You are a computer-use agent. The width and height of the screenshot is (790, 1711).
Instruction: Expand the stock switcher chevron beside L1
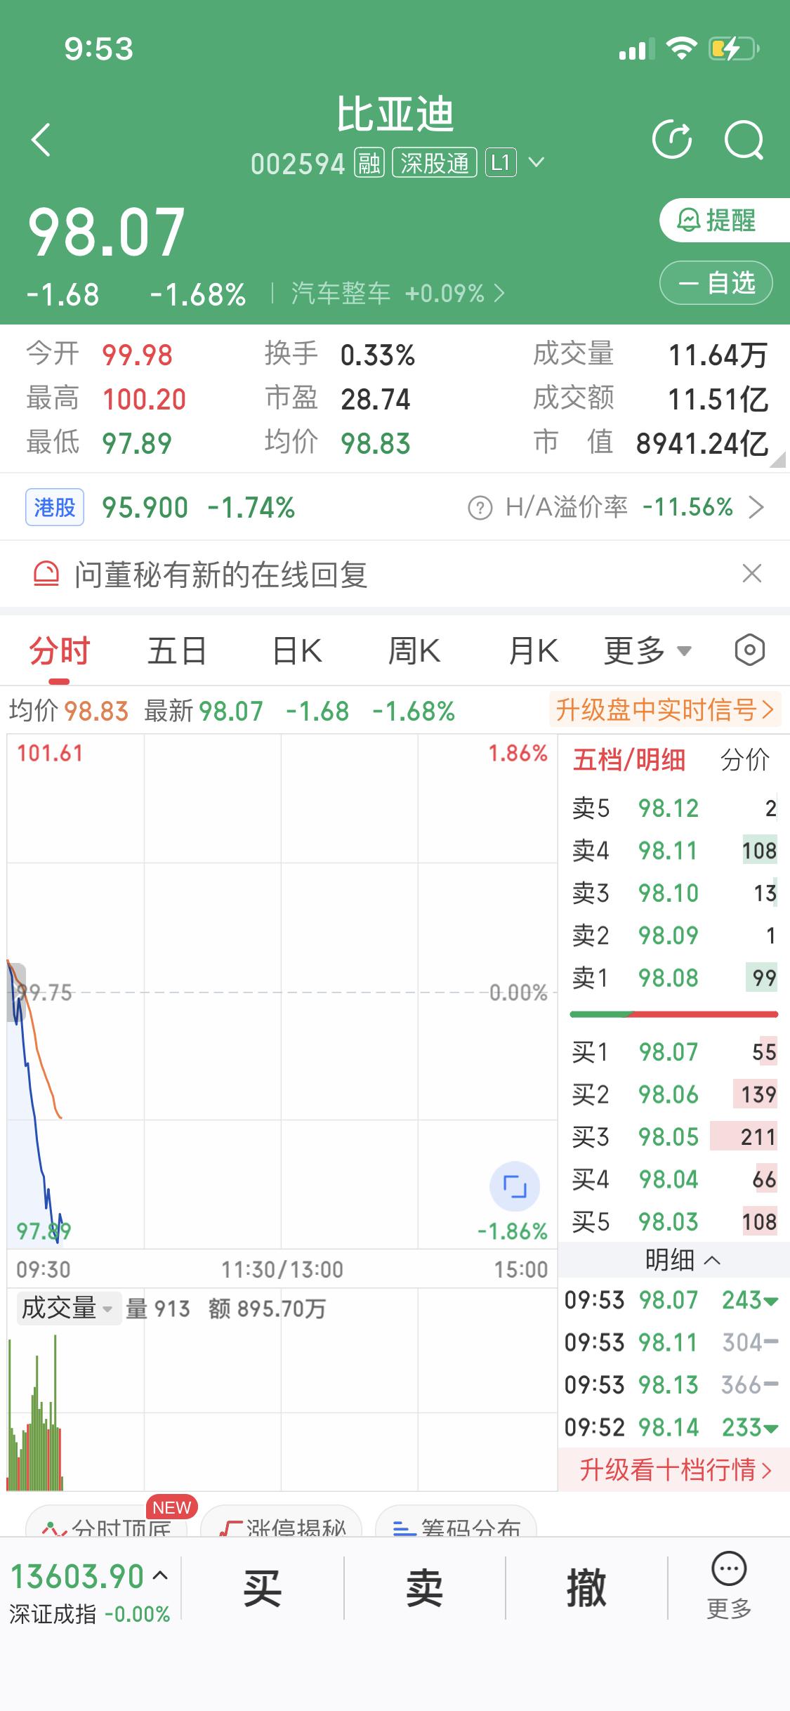tap(536, 163)
